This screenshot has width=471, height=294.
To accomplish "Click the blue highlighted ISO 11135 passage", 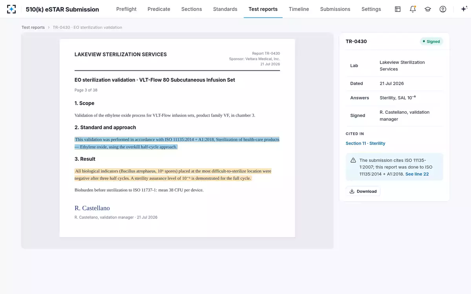I will (x=177, y=143).
